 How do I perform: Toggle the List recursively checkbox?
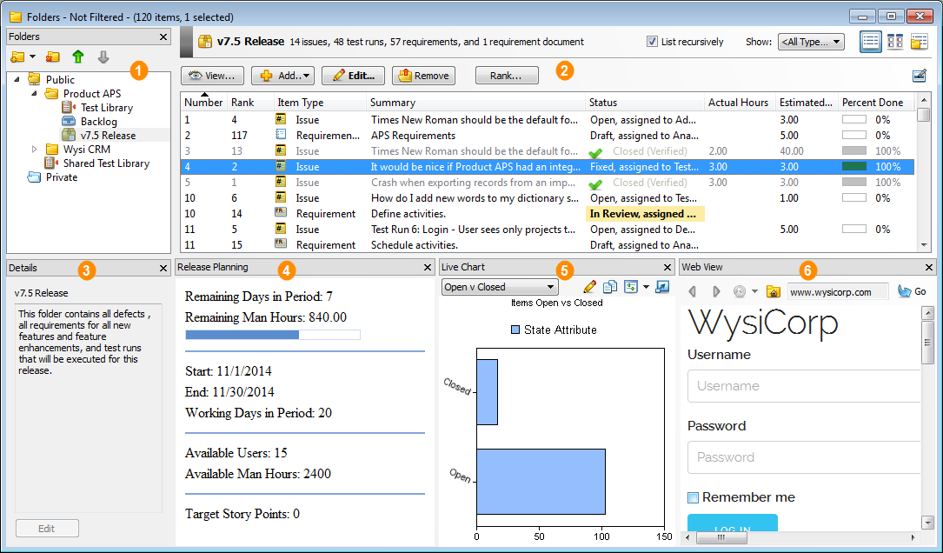click(x=652, y=42)
